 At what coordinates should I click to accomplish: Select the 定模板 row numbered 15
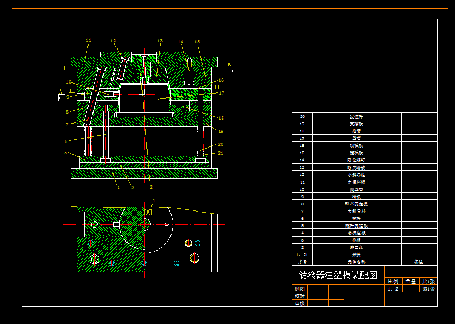(358, 154)
